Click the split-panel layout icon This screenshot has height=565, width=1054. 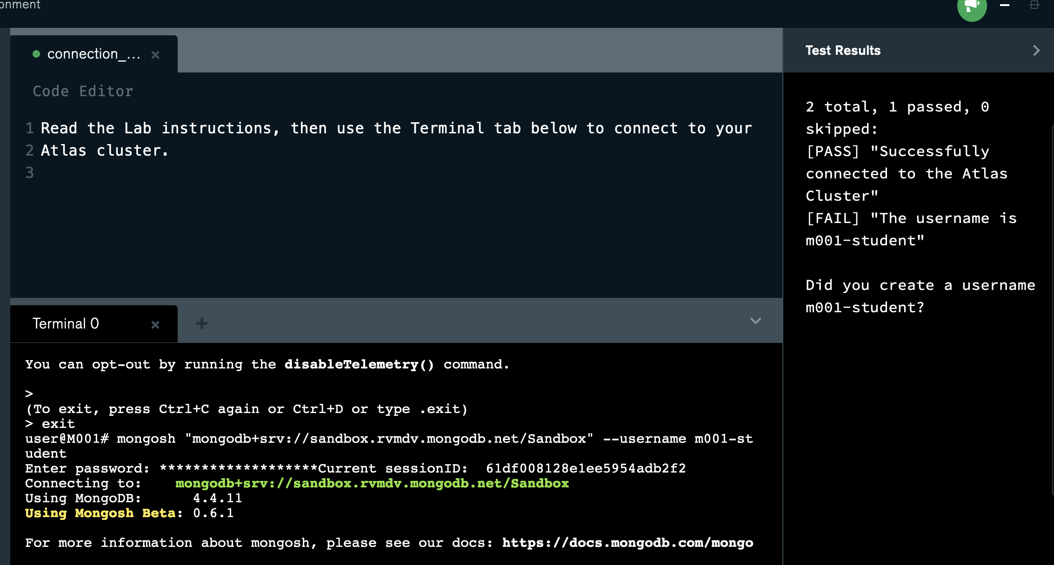1034,5
